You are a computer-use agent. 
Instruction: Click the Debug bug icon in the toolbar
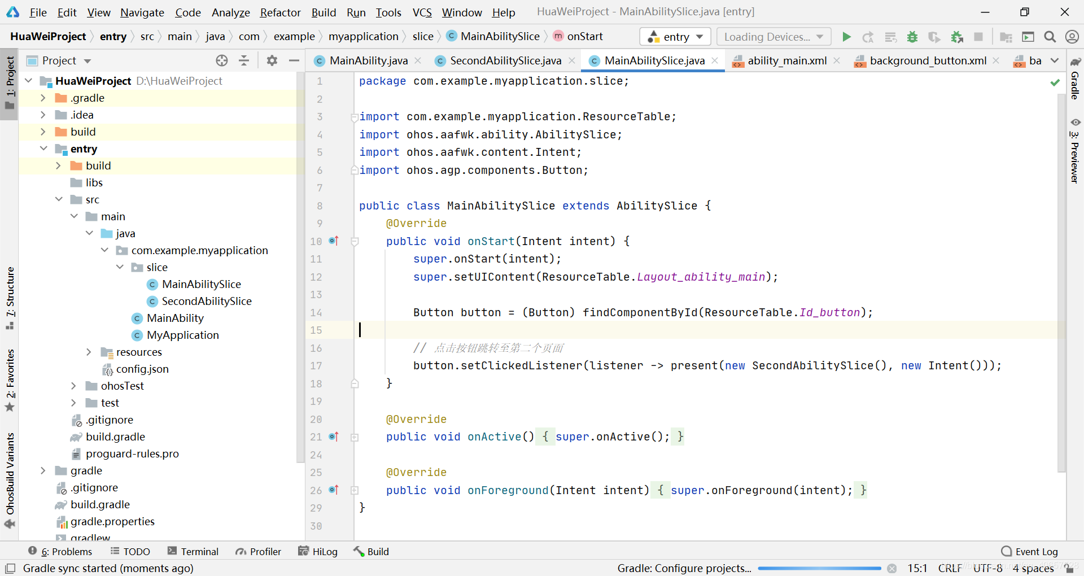(912, 37)
